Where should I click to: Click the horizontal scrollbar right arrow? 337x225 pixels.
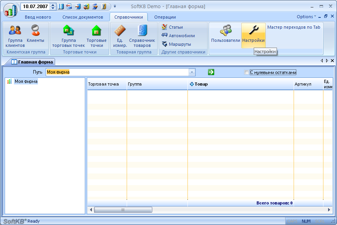pyautogui.click(x=329, y=210)
